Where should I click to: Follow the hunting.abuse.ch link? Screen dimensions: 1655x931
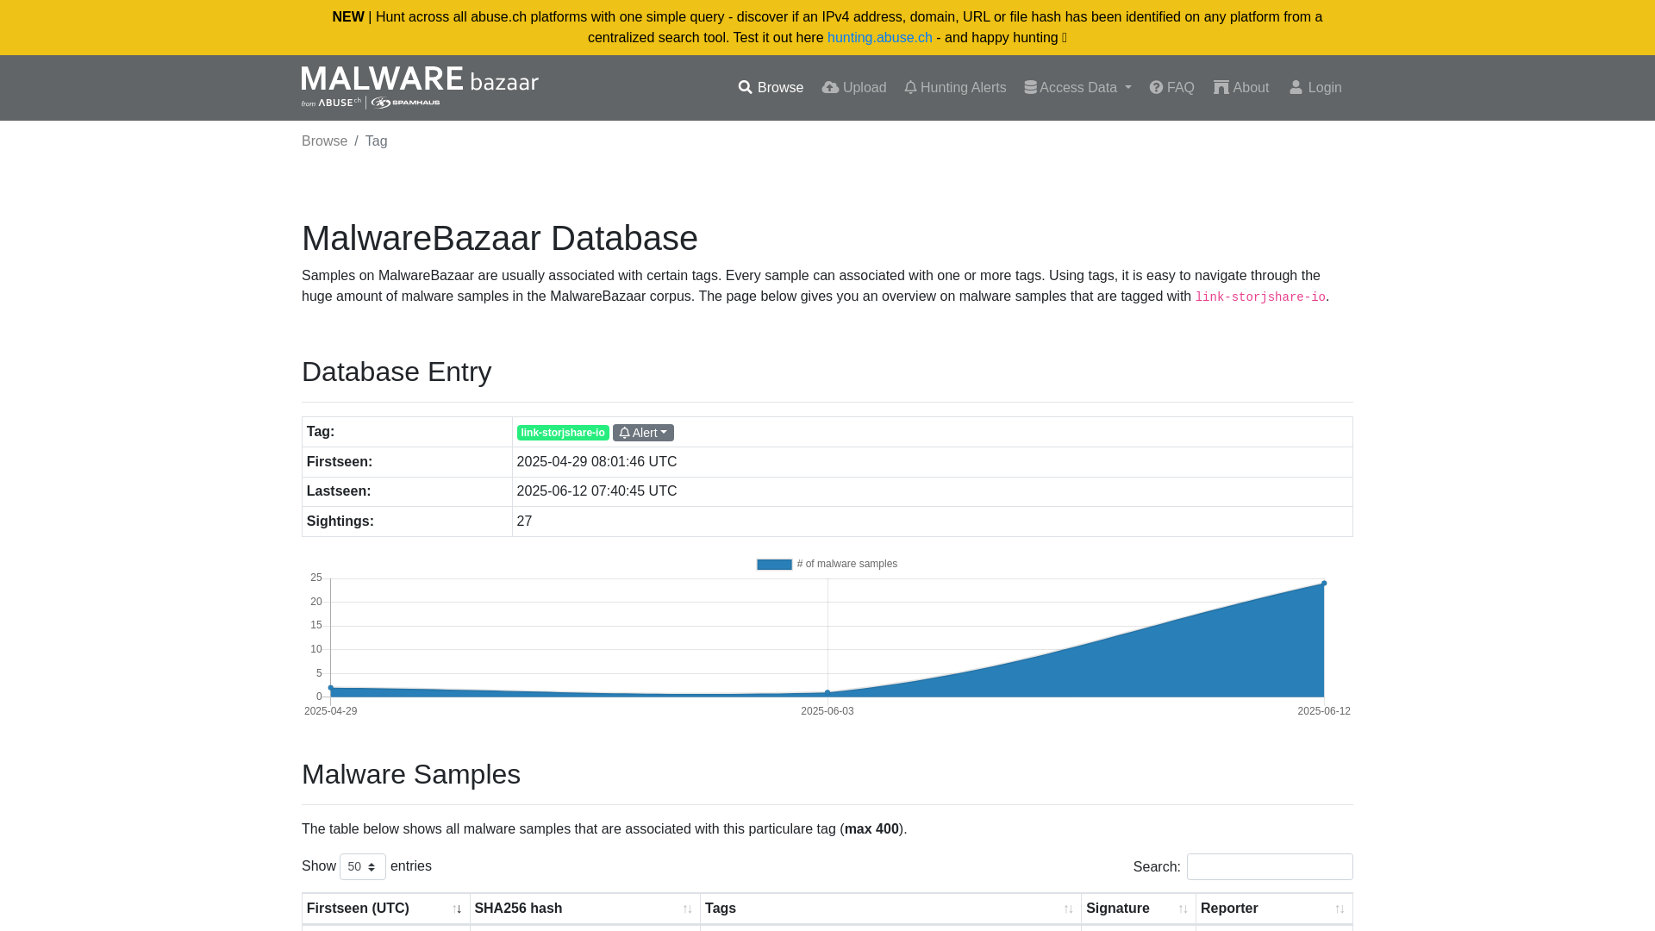click(879, 38)
